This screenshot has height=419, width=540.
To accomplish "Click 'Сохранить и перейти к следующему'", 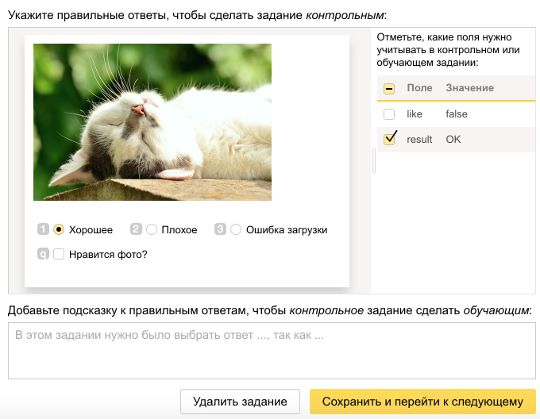I will point(422,402).
